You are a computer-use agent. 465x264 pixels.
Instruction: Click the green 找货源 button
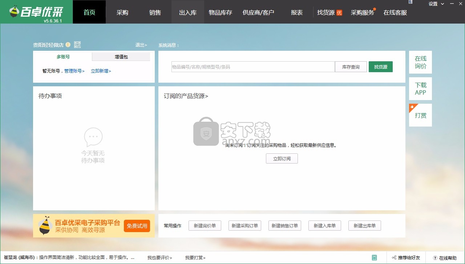click(x=381, y=67)
